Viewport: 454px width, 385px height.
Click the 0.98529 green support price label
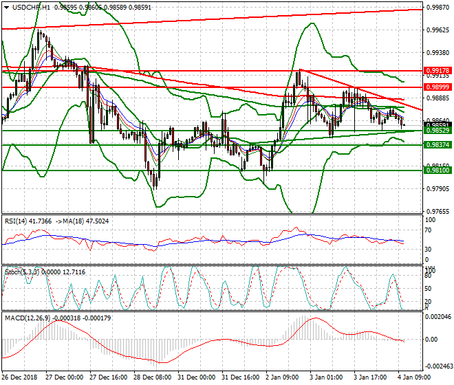click(x=437, y=131)
